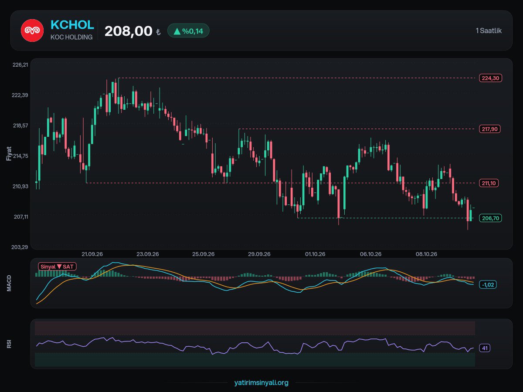Click the 29.09.26 date label
The height and width of the screenshot is (392, 523).
pos(259,254)
